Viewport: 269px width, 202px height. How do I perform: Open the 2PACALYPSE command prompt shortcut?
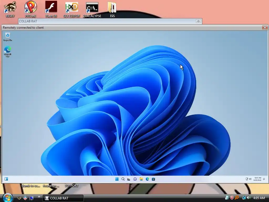(92, 9)
